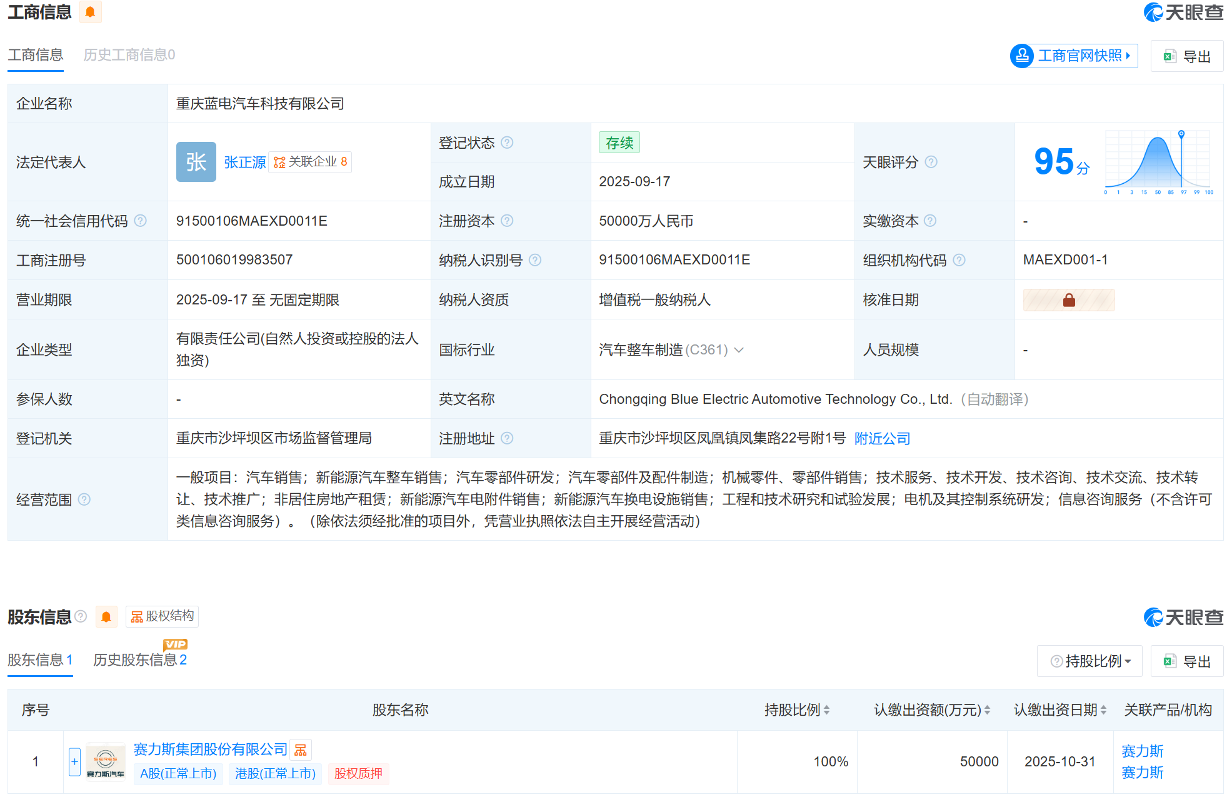Click help icon next to 统一社会信用代码
The image size is (1227, 797).
click(x=141, y=221)
